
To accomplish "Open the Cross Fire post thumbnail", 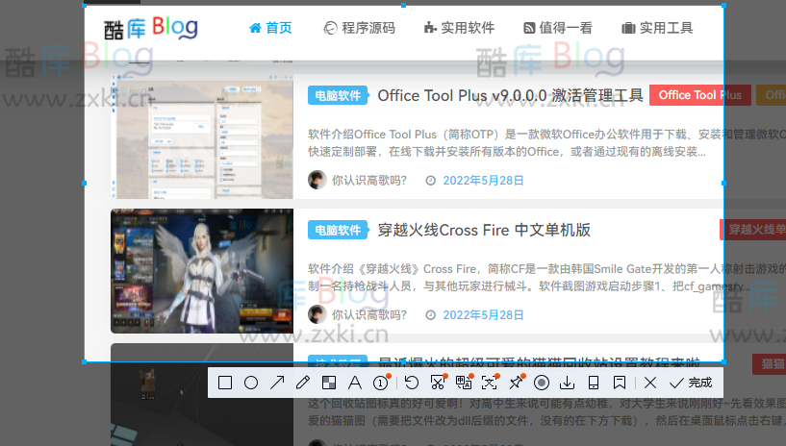I will [x=202, y=271].
